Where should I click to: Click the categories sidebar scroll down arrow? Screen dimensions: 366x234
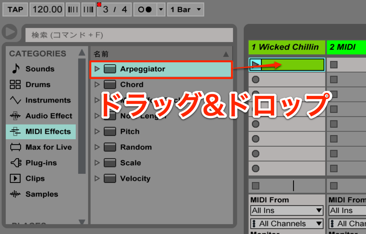82,222
